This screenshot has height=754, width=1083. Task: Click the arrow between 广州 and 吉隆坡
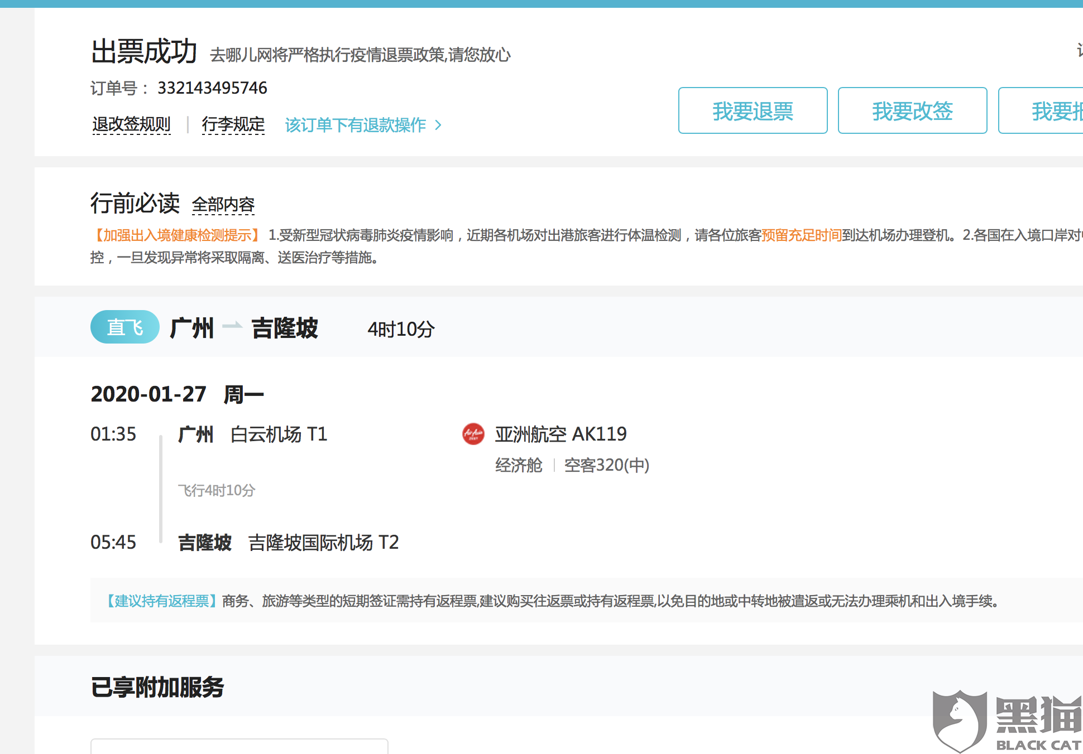232,326
